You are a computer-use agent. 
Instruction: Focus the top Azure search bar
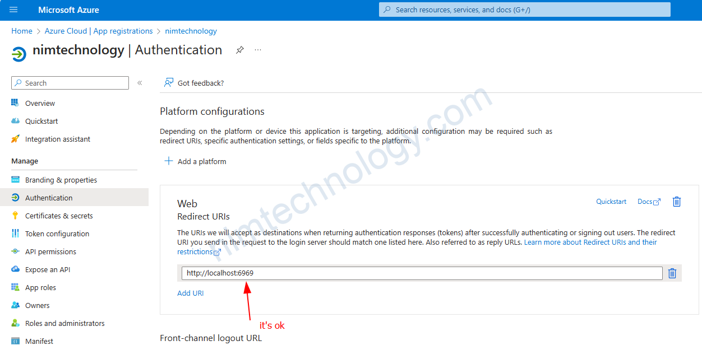[524, 10]
